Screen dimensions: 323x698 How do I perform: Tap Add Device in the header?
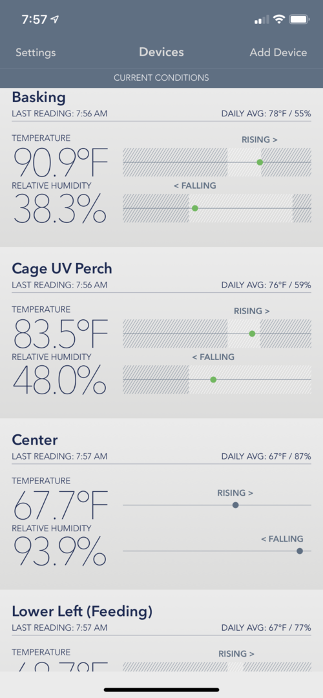278,52
